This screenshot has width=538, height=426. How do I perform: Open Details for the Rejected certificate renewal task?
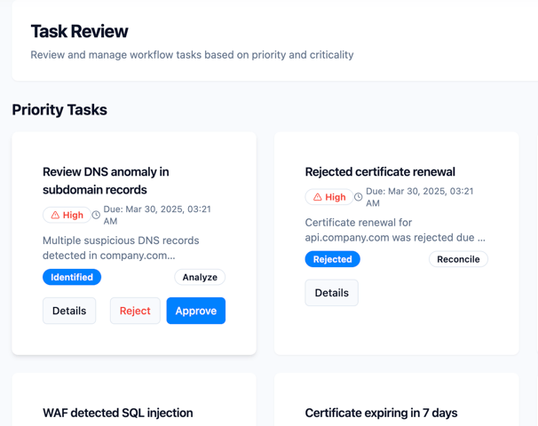coord(332,293)
